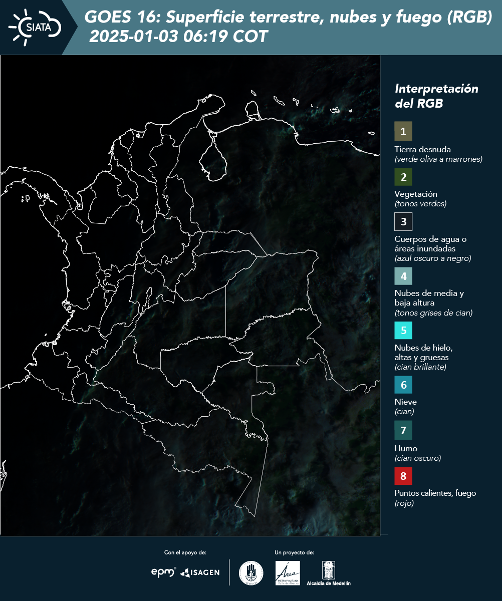The width and height of the screenshot is (502, 601).
Task: Click the Alcaldía de Medellín logo
Action: 329,573
